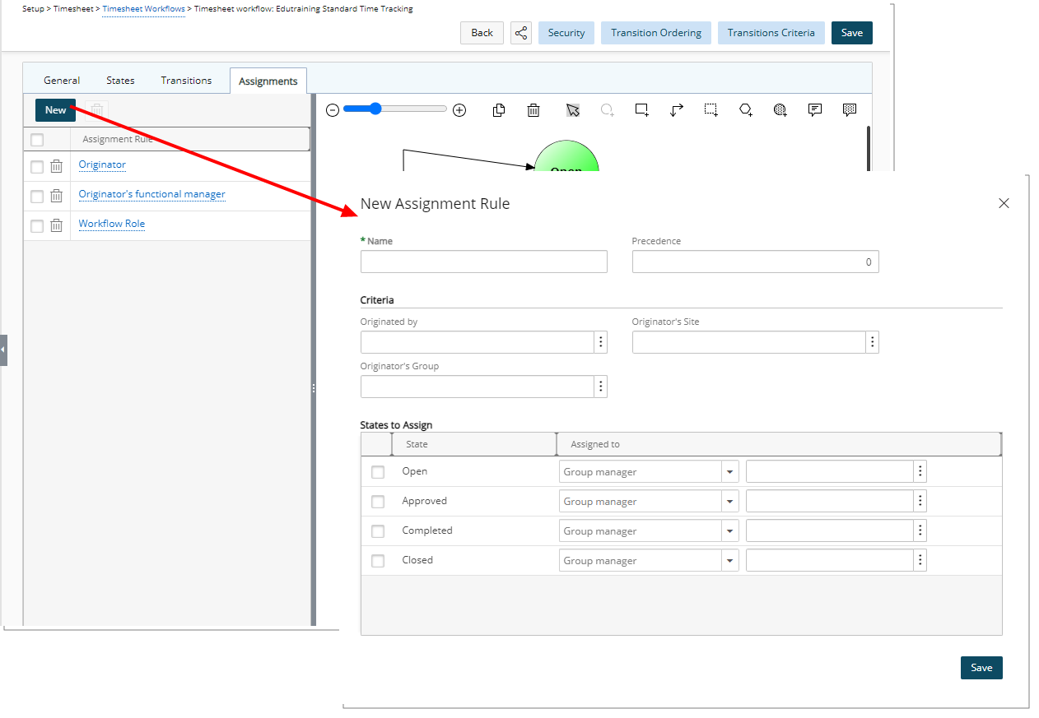The image size is (1039, 718).
Task: Expand the collapsed left side panel
Action: pos(3,350)
